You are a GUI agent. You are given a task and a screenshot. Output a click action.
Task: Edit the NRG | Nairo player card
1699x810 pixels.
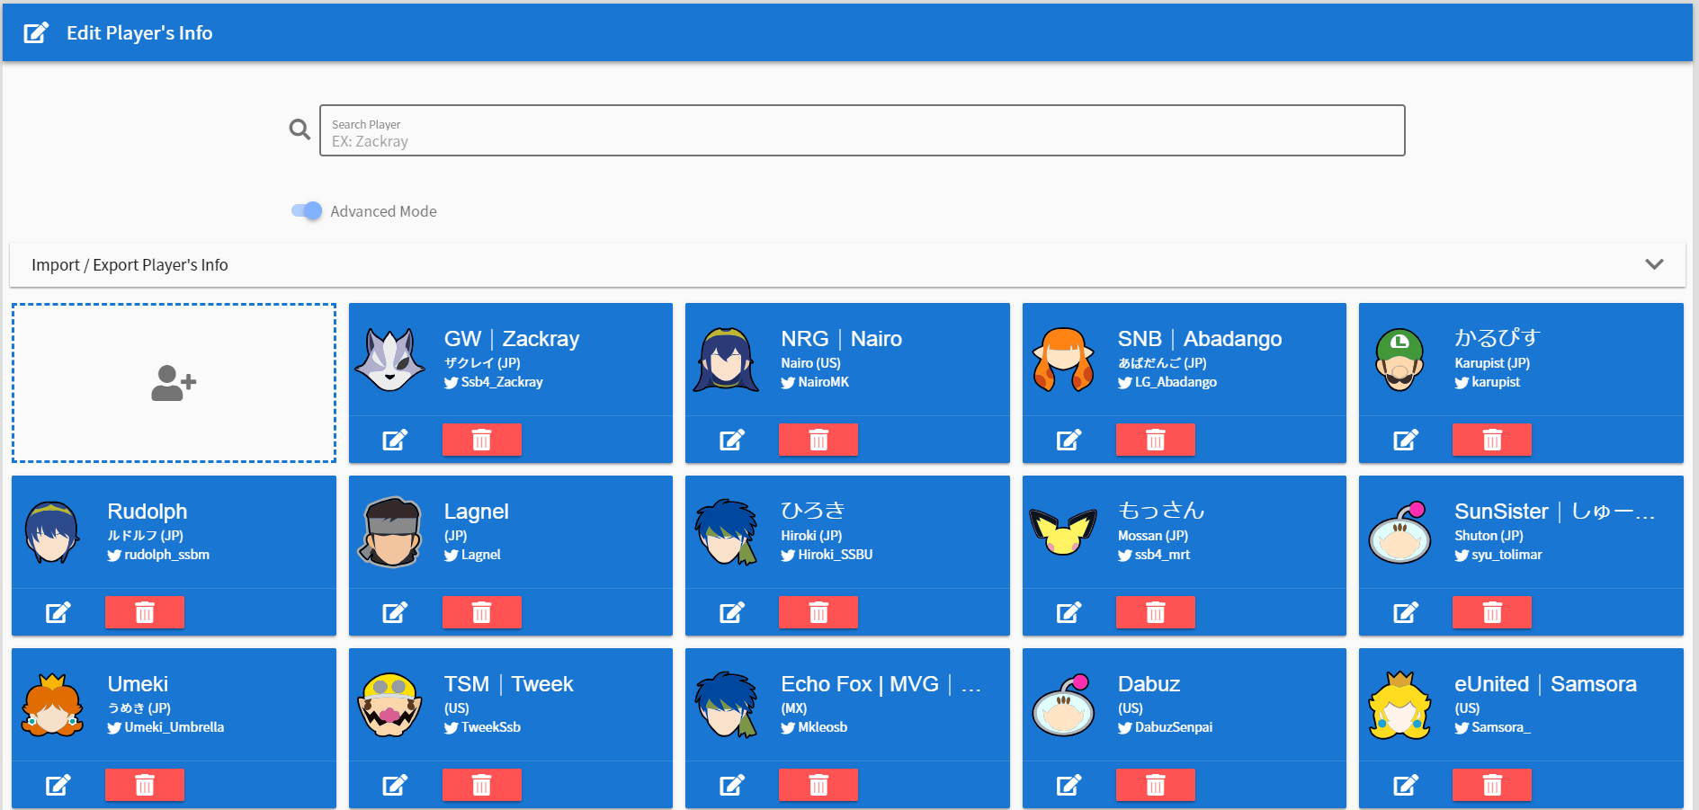pyautogui.click(x=732, y=440)
